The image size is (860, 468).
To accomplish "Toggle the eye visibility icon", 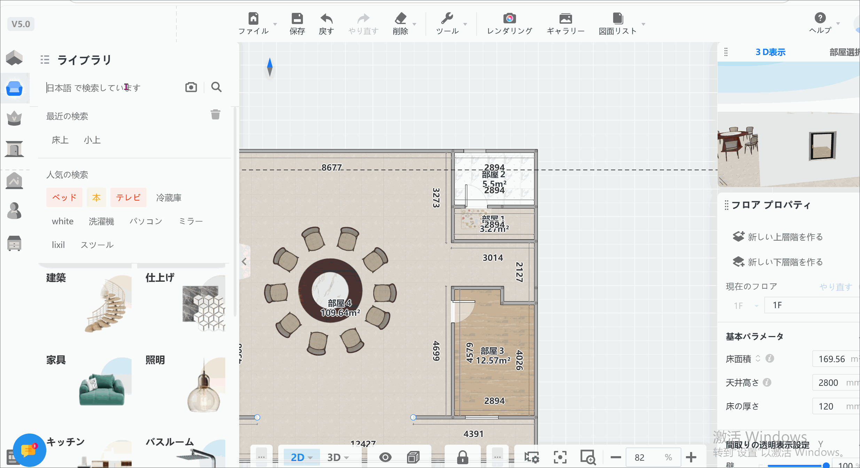I will [x=385, y=457].
